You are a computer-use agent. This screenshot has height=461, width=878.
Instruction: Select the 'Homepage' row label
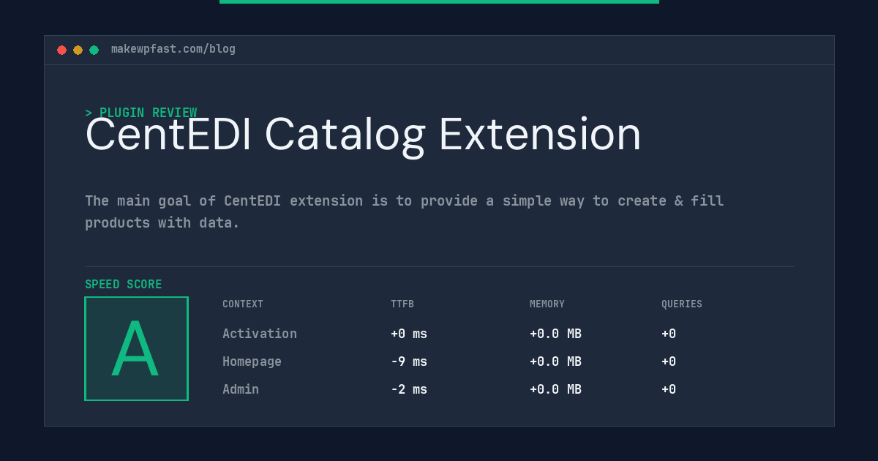252,361
